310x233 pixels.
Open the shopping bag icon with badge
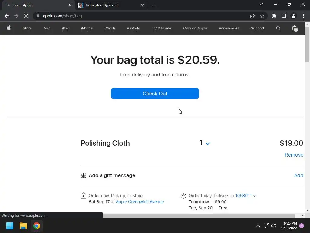tap(295, 28)
